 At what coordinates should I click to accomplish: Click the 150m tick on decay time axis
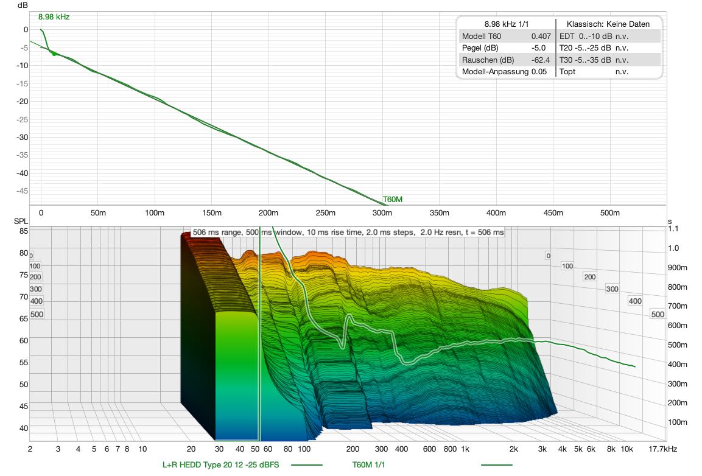pyautogui.click(x=212, y=213)
